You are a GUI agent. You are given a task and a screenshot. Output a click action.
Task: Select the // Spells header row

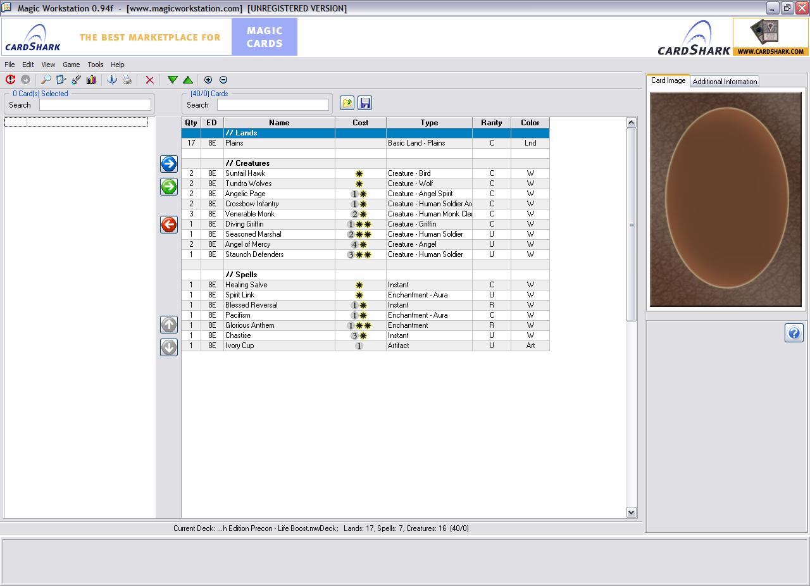(x=365, y=275)
